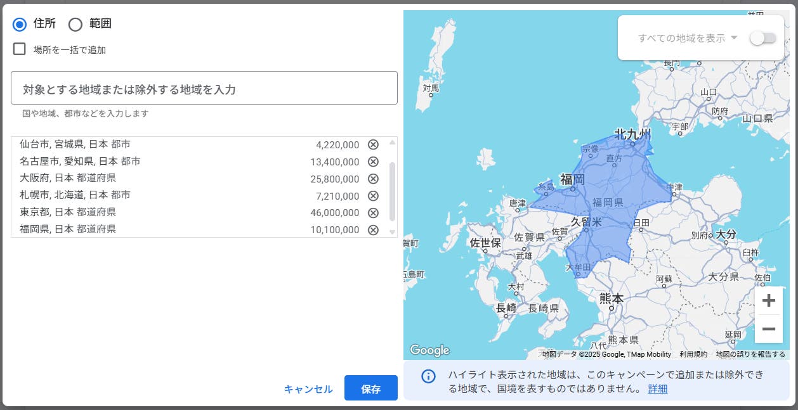Viewport: 798px width, 410px height.
Task: Select the 住所 radio button
Action: pyautogui.click(x=20, y=24)
